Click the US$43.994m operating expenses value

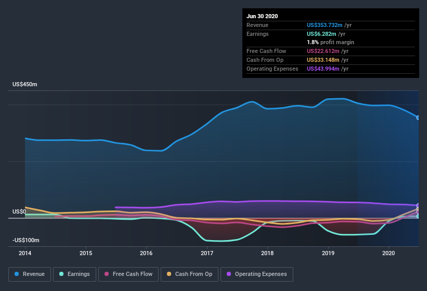coord(324,69)
